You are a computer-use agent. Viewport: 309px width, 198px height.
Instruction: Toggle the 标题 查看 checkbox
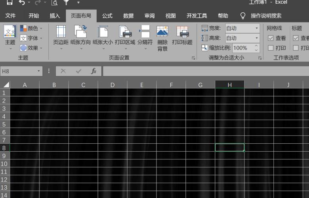296,38
